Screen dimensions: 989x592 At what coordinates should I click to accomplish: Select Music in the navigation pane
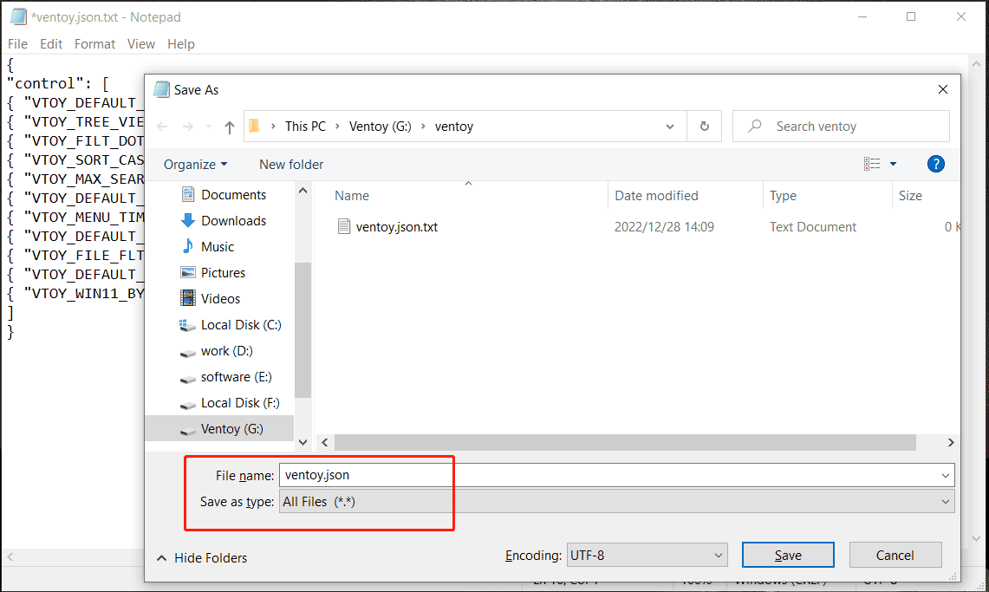218,246
